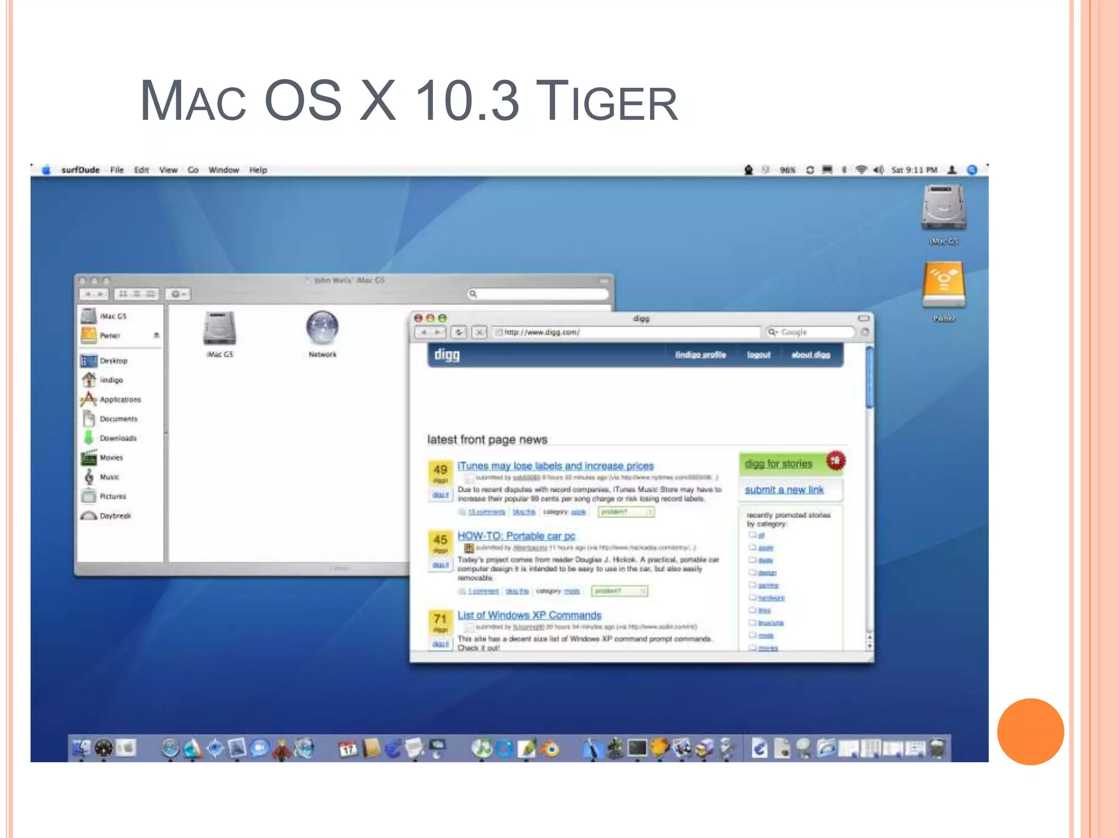The height and width of the screenshot is (838, 1118).
Task: Open the Google search magnifier dropdown in Safari
Action: click(x=773, y=332)
